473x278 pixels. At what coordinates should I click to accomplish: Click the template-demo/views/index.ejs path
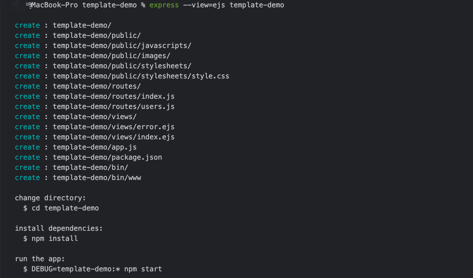[113, 137]
